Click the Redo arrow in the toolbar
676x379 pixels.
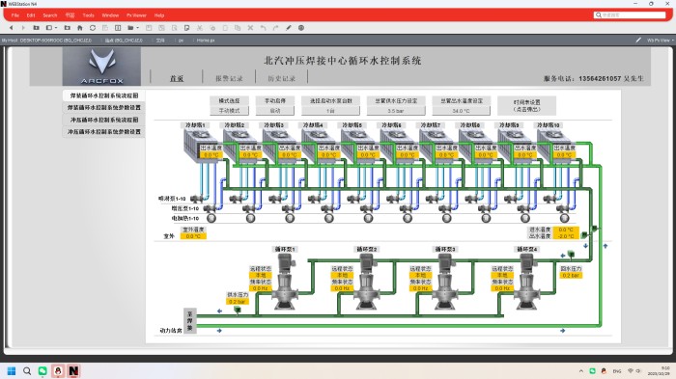tap(275, 28)
